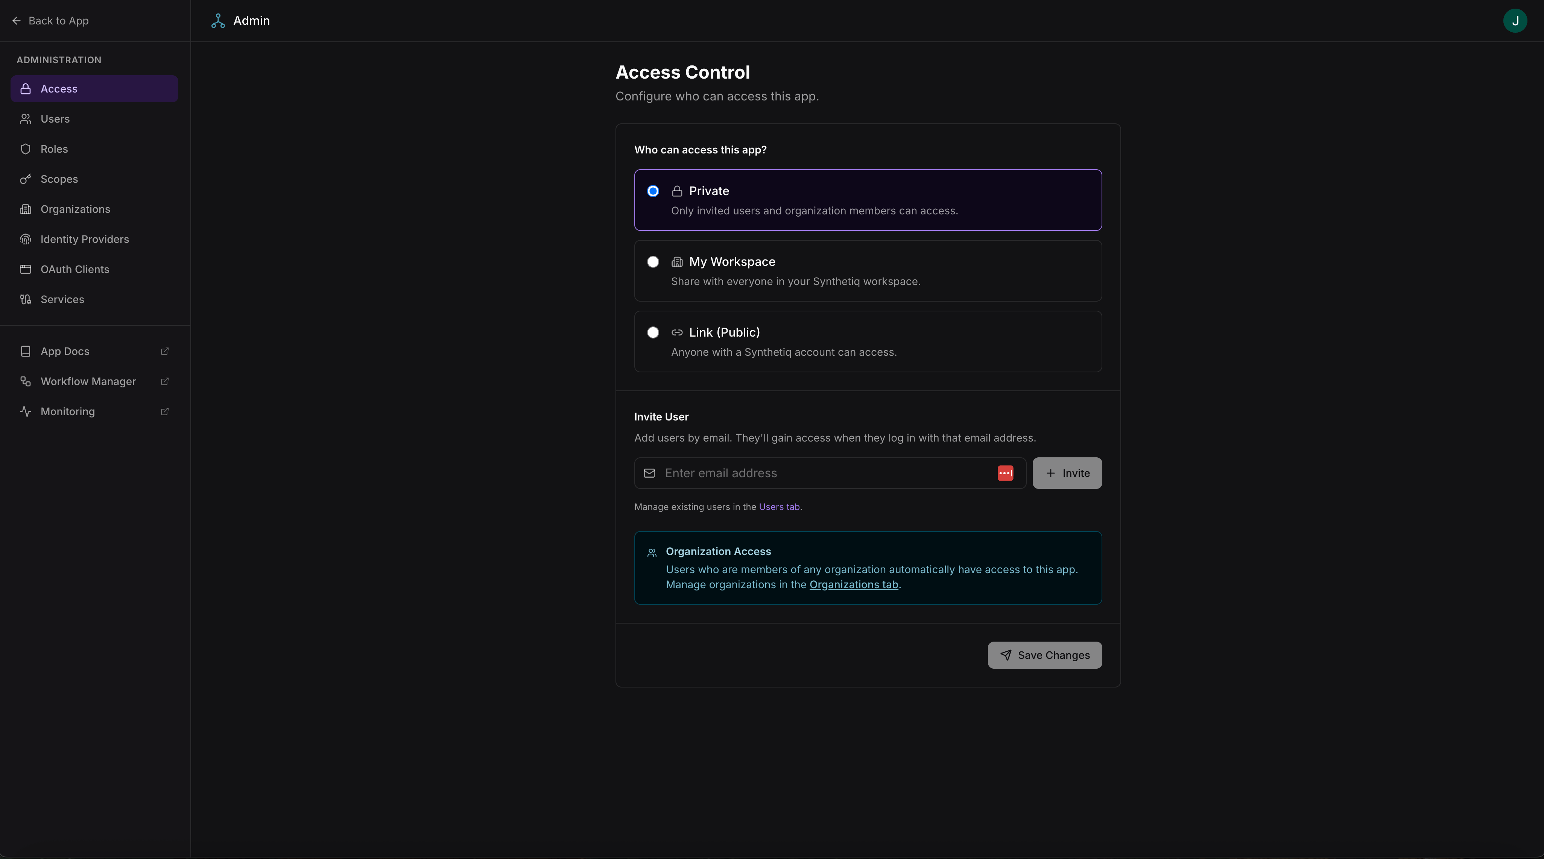Click external link icon next to Monitoring
Viewport: 1544px width, 859px height.
click(x=165, y=411)
